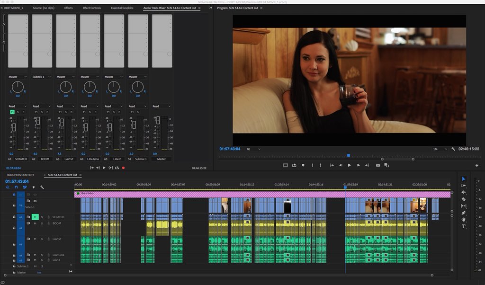Open Program monitor panel menu
The image size is (485, 285).
click(261, 8)
